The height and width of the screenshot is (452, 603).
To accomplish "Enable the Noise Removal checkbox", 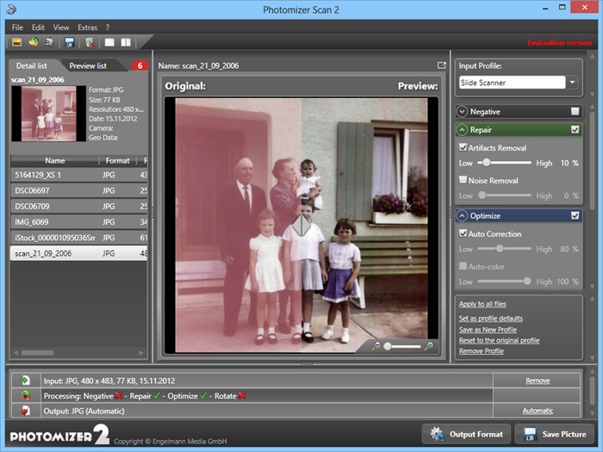I will click(x=463, y=180).
